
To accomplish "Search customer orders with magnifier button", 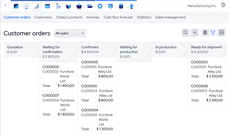I will (185, 32).
